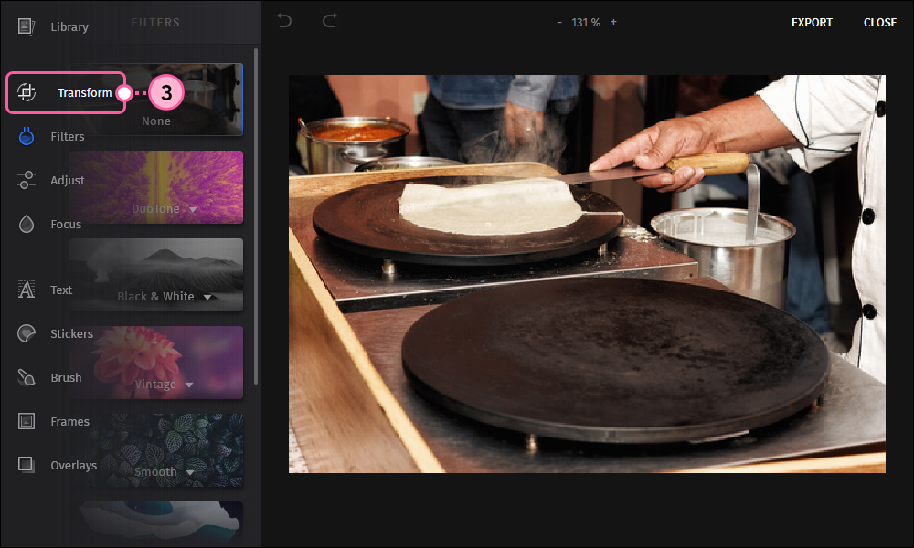This screenshot has width=914, height=548.
Task: Open the Library icon
Action: point(27,26)
